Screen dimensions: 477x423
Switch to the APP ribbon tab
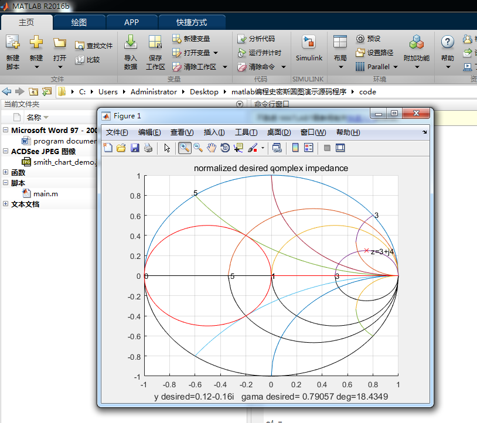pyautogui.click(x=131, y=22)
